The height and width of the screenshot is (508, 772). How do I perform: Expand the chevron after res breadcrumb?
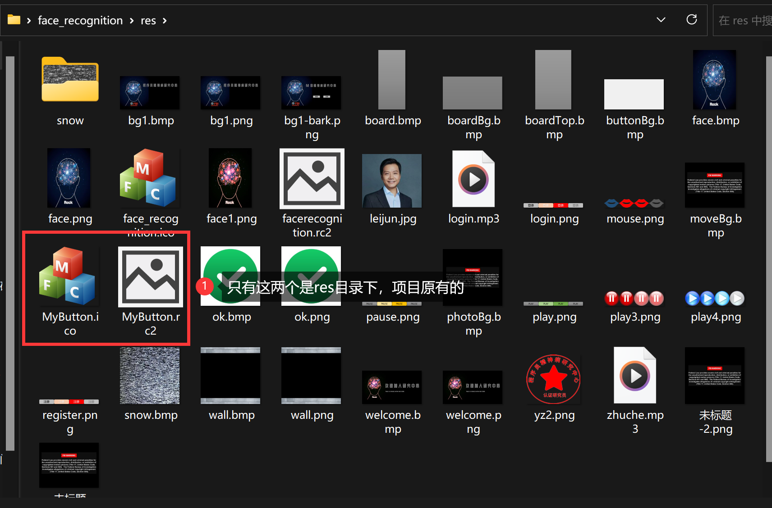(165, 20)
